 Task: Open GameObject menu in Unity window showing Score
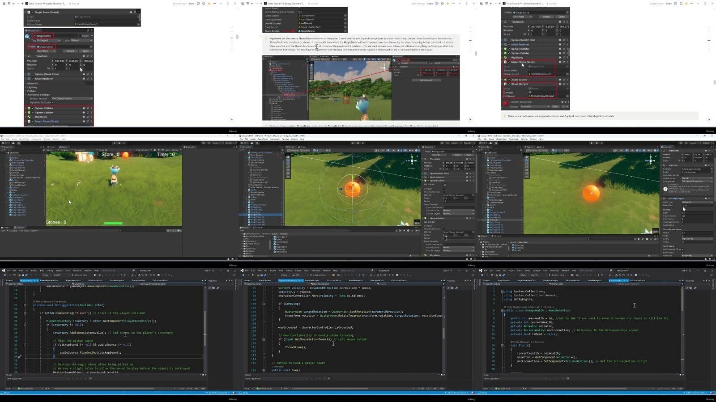[x=24, y=139]
